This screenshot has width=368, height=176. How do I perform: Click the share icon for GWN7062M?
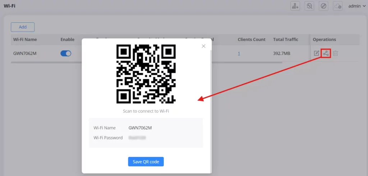[326, 53]
